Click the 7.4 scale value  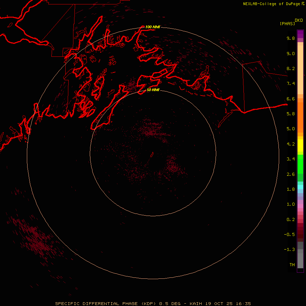(x=291, y=84)
